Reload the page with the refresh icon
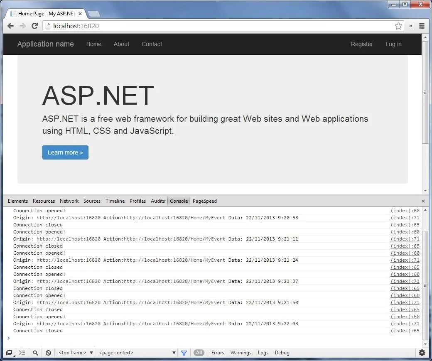The height and width of the screenshot is (361, 432). (x=35, y=26)
